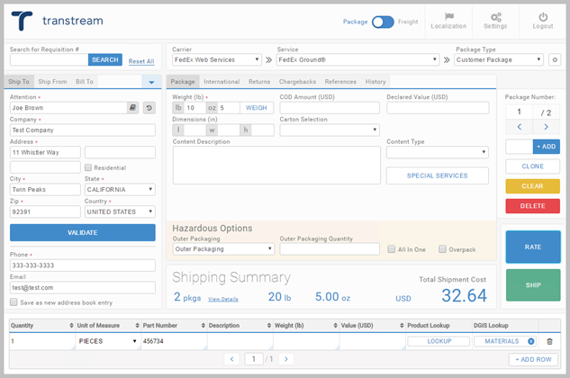
Task: Delete line item row with trash icon
Action: tap(549, 341)
